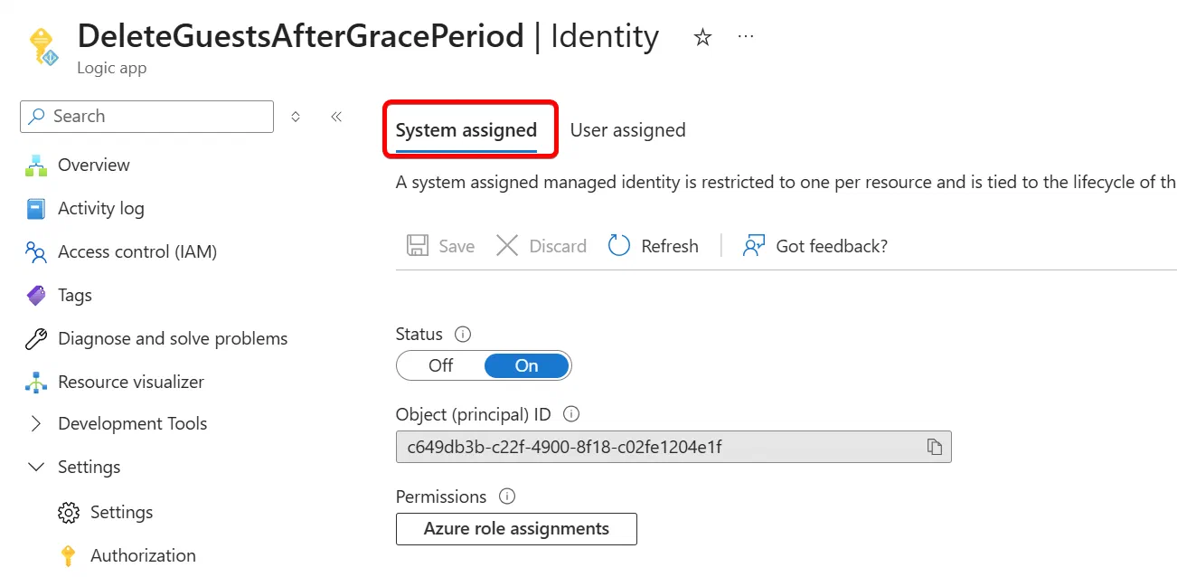The image size is (1177, 577).
Task: Show info tooltip next to Permissions
Action: point(507,497)
